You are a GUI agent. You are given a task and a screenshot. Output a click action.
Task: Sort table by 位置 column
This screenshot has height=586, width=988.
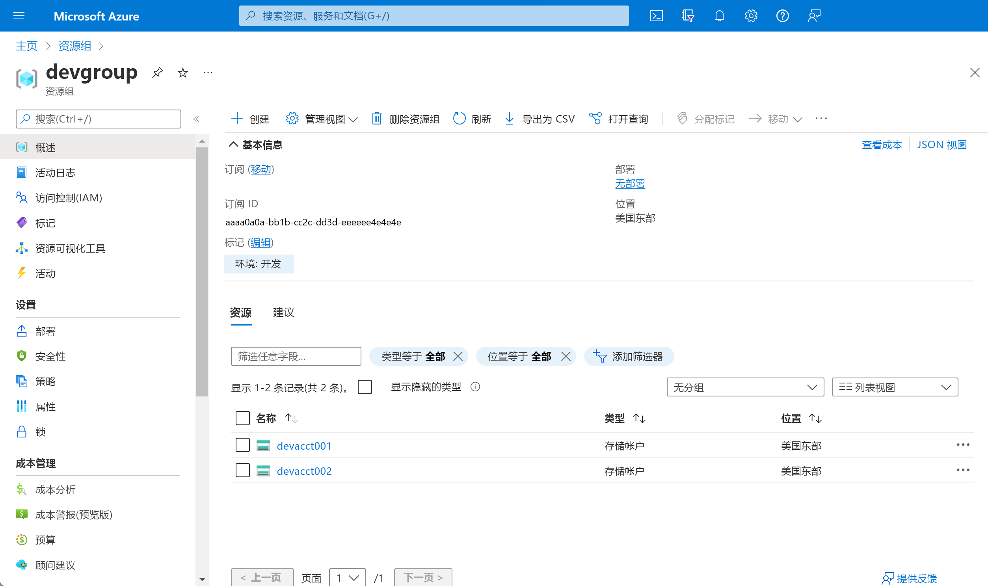[801, 418]
